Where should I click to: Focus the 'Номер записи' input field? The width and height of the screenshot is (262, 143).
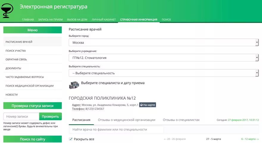(x=21, y=116)
